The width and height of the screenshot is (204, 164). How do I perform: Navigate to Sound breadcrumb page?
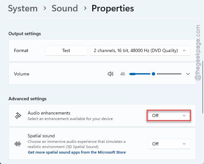[x=65, y=8]
